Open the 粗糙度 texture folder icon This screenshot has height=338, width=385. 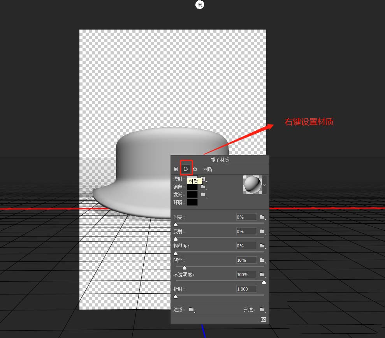[262, 246]
